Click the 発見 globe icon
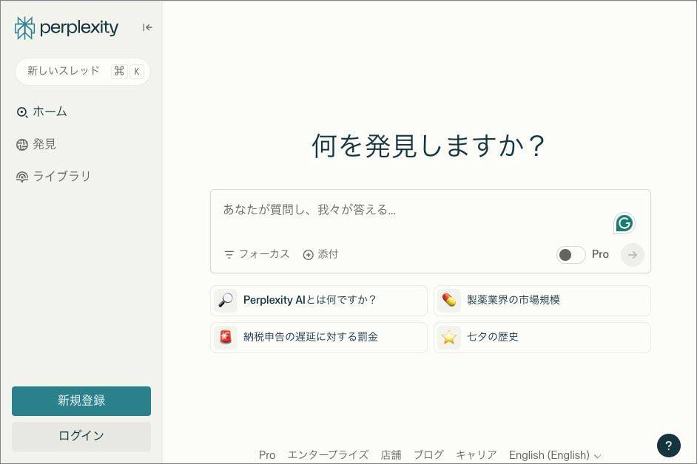This screenshot has width=697, height=464. (21, 145)
